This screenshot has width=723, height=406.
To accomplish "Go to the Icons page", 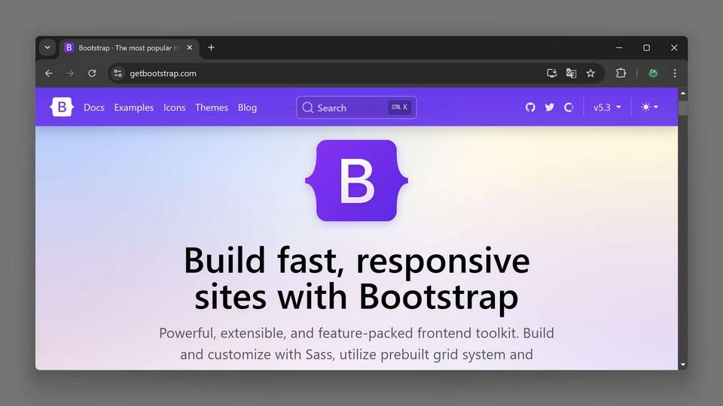I will pyautogui.click(x=174, y=108).
